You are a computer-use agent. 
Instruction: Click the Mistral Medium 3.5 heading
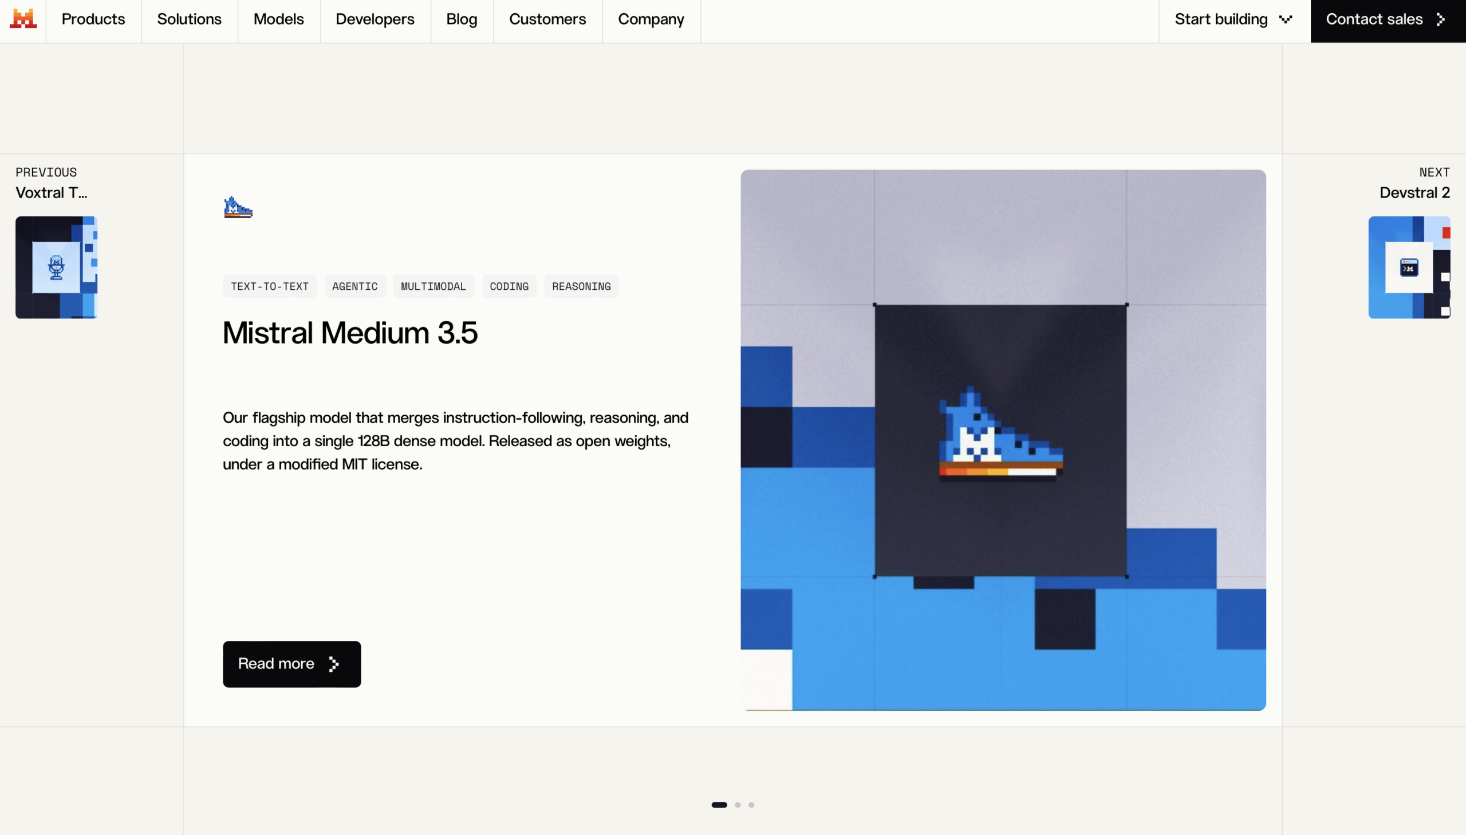350,333
